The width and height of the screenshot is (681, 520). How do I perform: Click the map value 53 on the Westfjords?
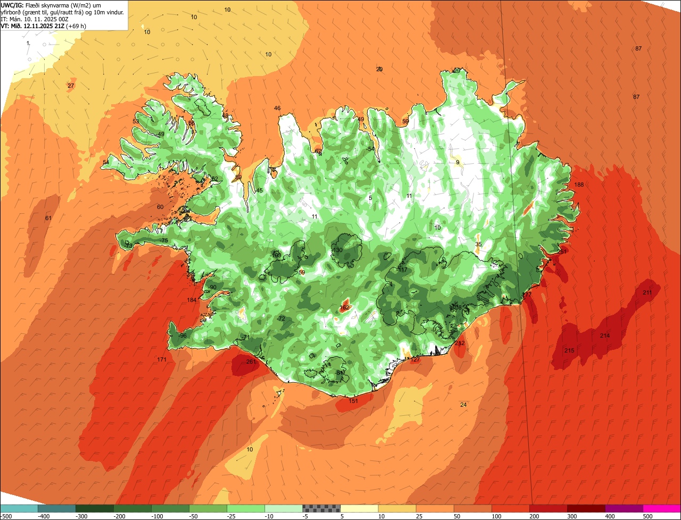point(136,121)
